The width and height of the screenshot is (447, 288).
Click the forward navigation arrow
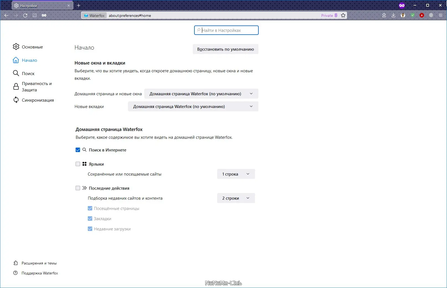click(x=16, y=16)
